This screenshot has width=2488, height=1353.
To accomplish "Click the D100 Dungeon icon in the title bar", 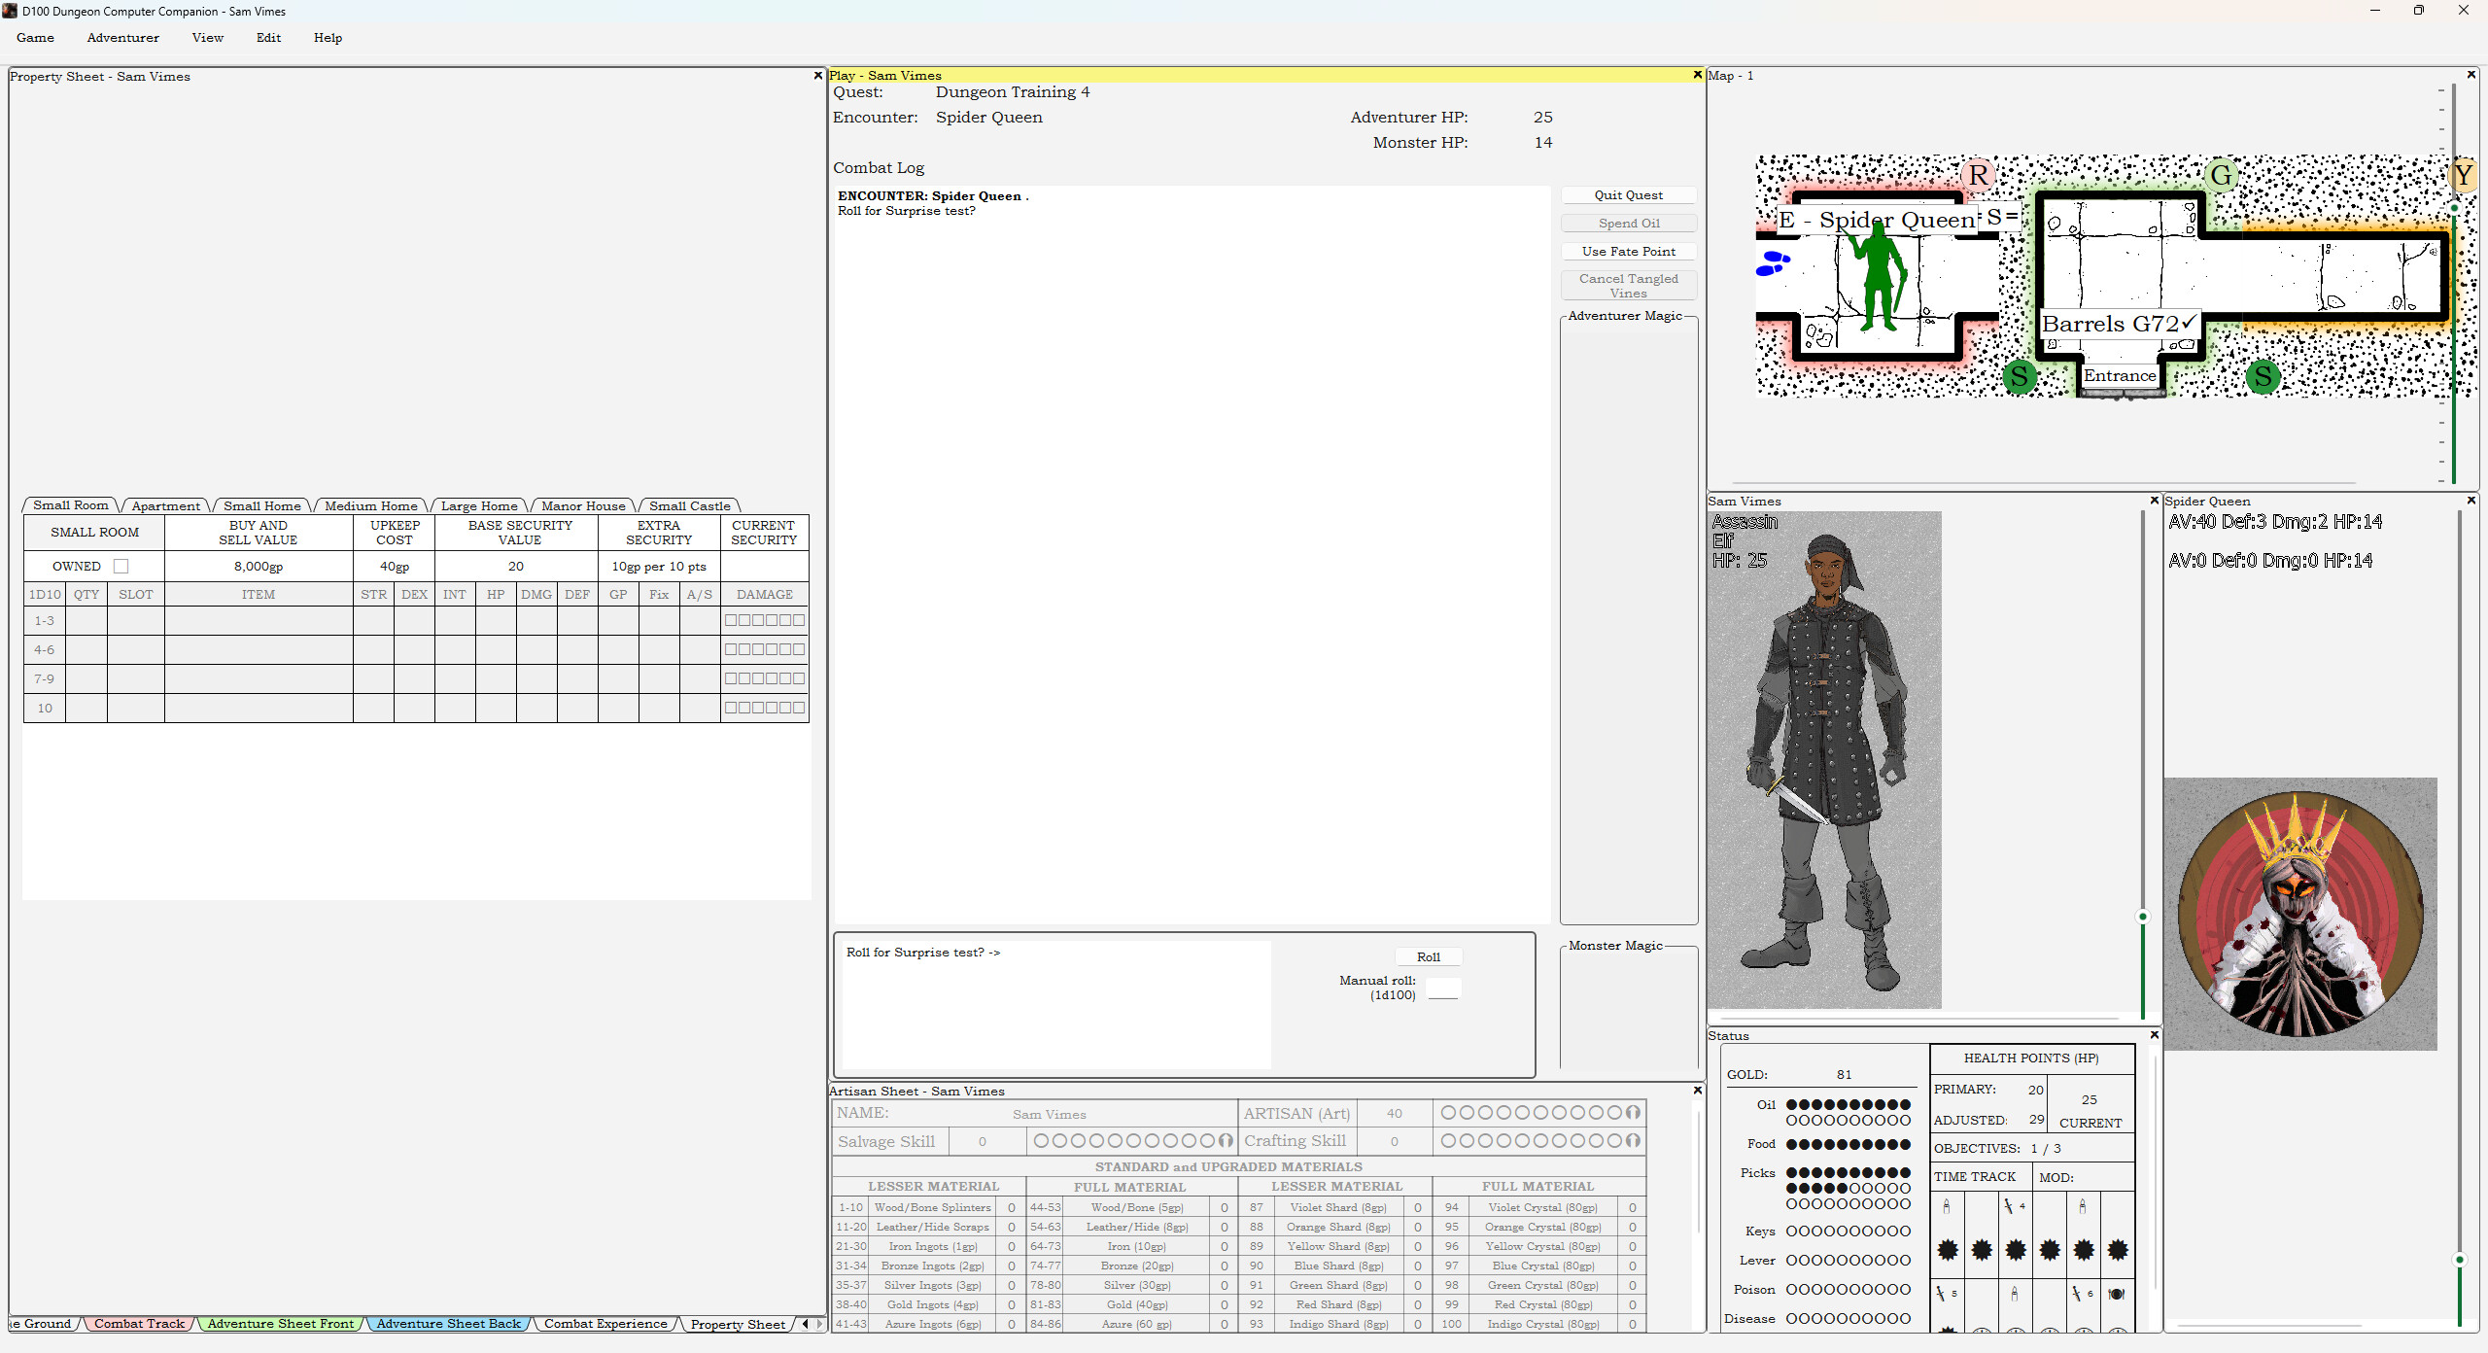I will tap(9, 11).
